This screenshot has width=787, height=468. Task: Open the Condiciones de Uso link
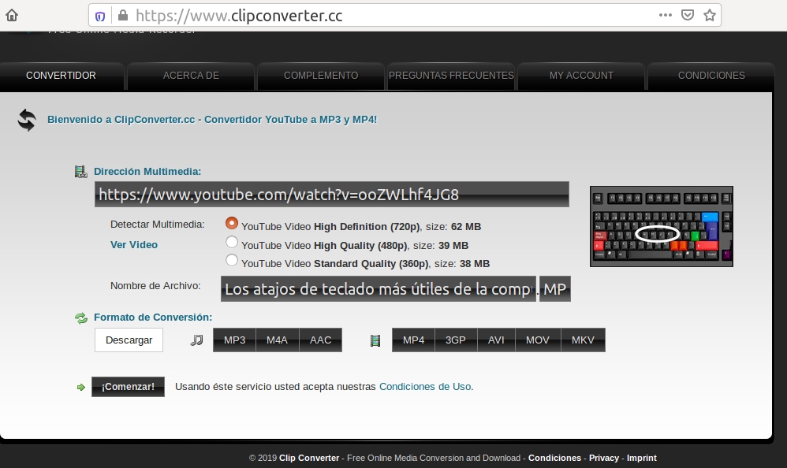point(425,387)
